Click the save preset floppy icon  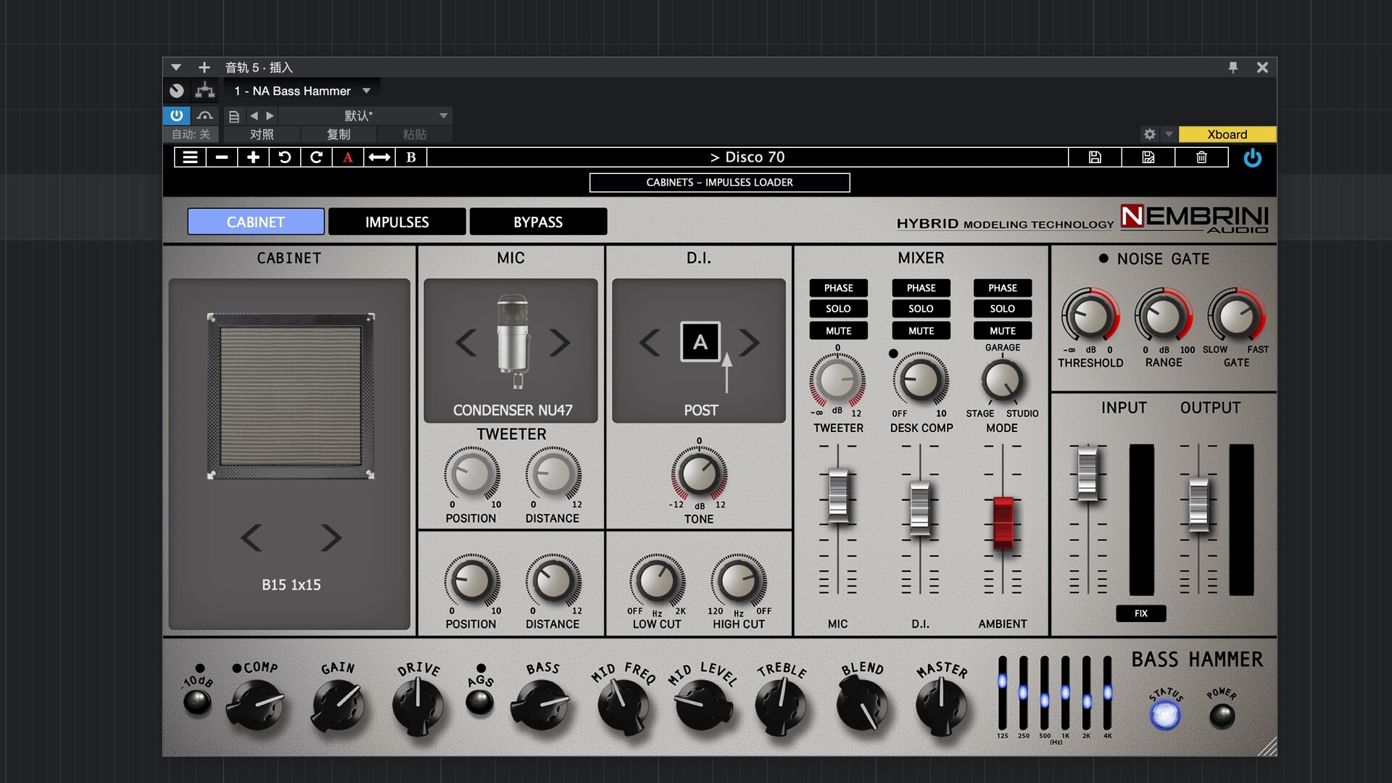(x=1095, y=157)
